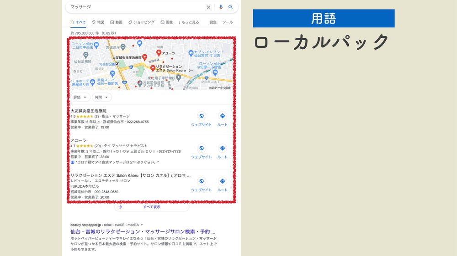Click 宮城県庁 map marker

pyautogui.click(x=123, y=47)
